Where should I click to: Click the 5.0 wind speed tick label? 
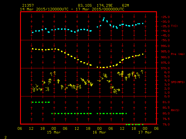click(167, 76)
